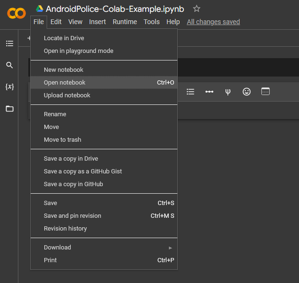Click the Colab logo
Screen dimensions: 299x283
click(x=17, y=13)
